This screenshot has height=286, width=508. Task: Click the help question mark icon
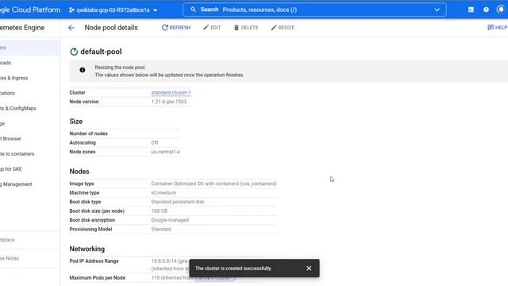pyautogui.click(x=486, y=10)
